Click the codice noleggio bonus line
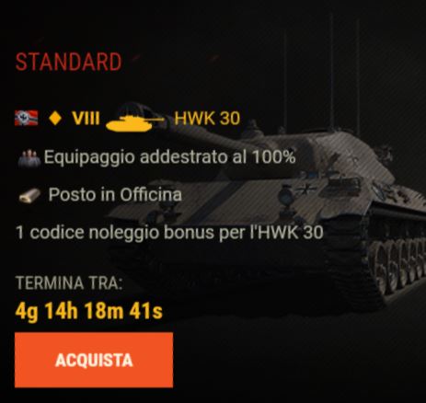This screenshot has width=426, height=403. click(x=169, y=232)
